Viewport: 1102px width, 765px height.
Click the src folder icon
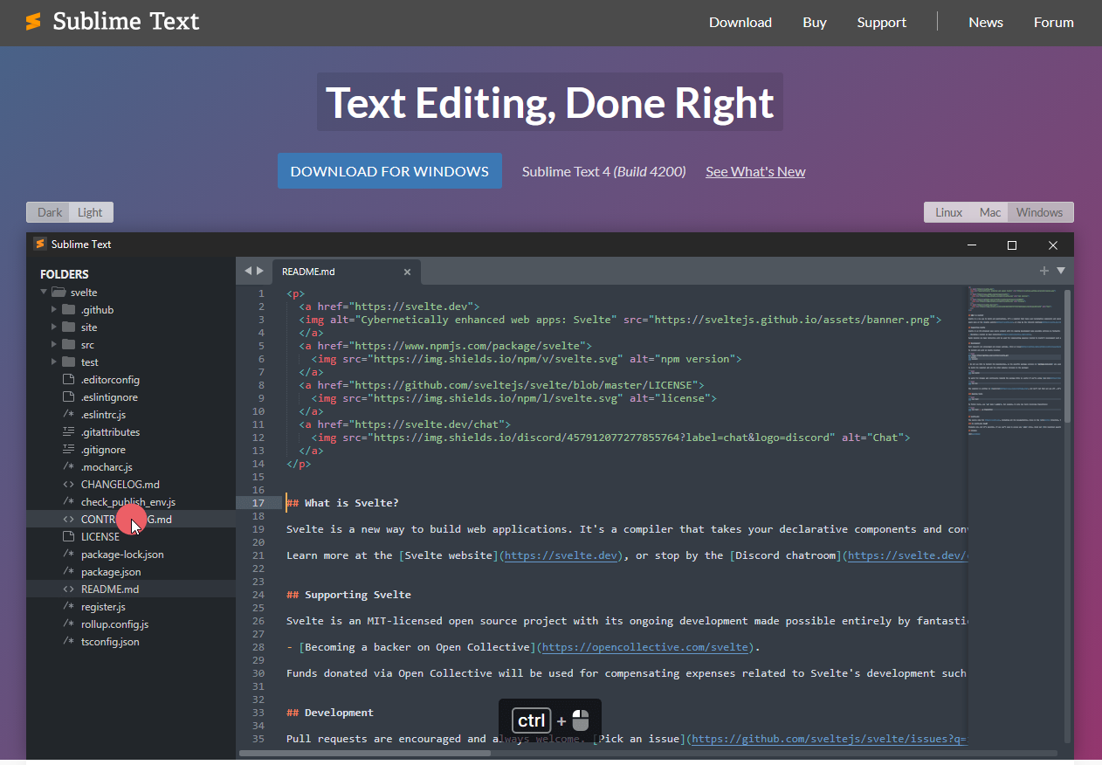(x=69, y=344)
